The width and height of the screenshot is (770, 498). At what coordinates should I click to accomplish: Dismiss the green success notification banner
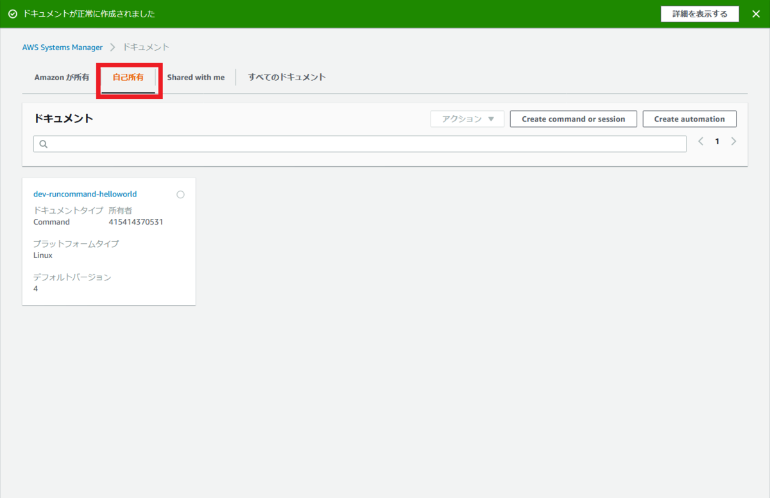click(755, 13)
